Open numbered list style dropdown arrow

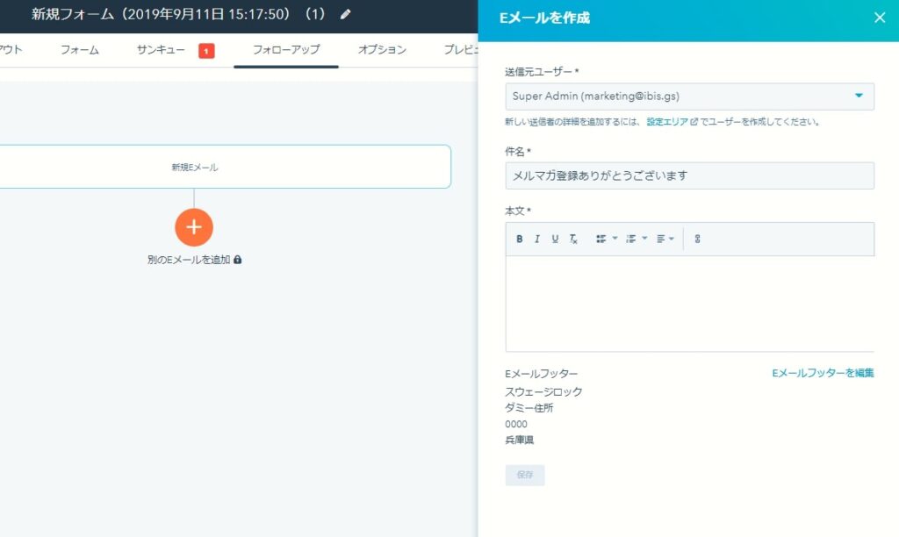coord(644,238)
